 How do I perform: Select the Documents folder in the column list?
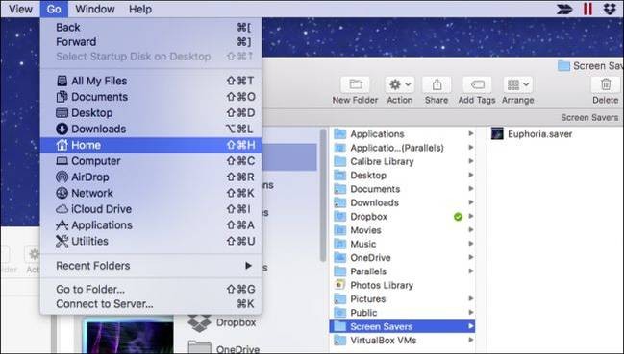coord(402,189)
